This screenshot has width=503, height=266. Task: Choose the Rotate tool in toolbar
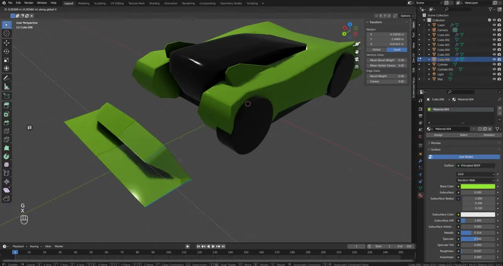(x=6, y=51)
